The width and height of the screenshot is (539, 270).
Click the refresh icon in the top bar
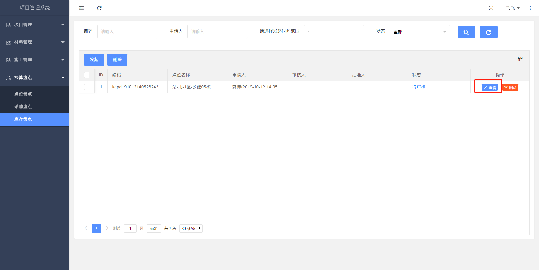click(x=99, y=8)
